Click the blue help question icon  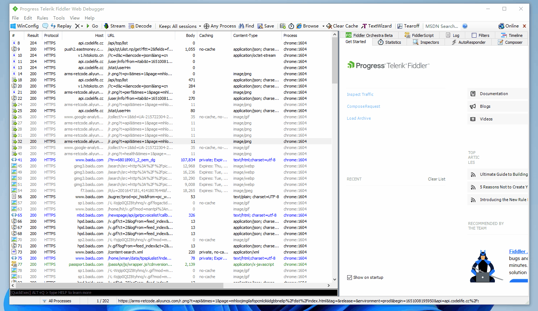[465, 26]
